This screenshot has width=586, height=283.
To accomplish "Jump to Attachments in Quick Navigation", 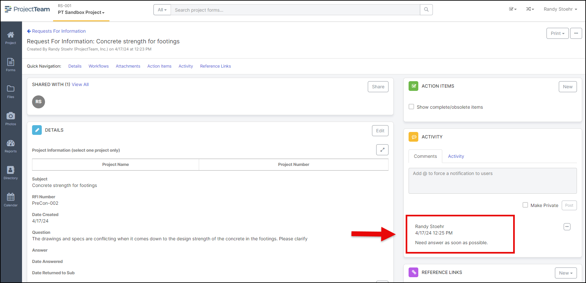I will [x=128, y=66].
